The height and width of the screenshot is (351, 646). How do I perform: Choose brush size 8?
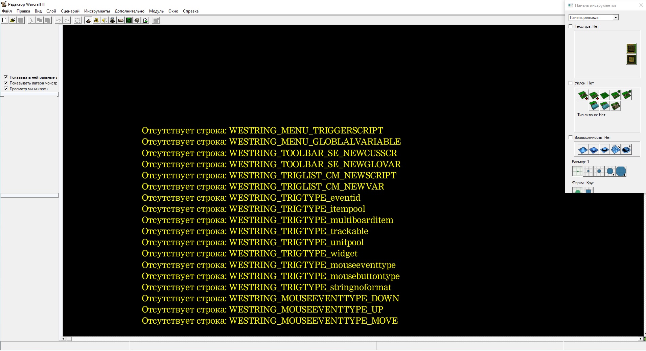pyautogui.click(x=621, y=171)
